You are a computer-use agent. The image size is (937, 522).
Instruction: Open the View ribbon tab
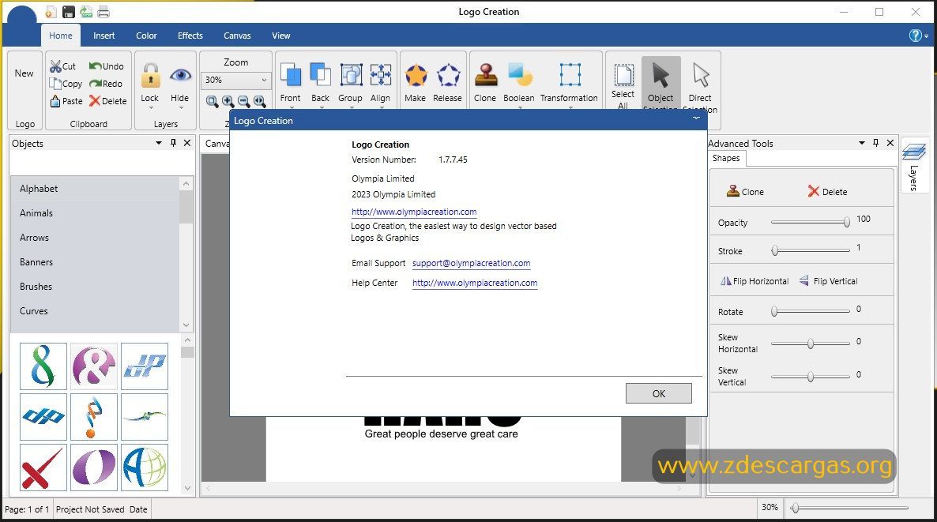280,36
